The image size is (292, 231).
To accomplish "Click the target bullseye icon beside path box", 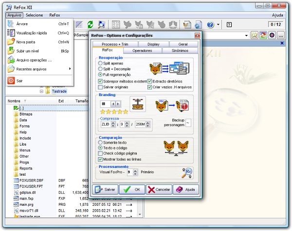I will (272, 35).
